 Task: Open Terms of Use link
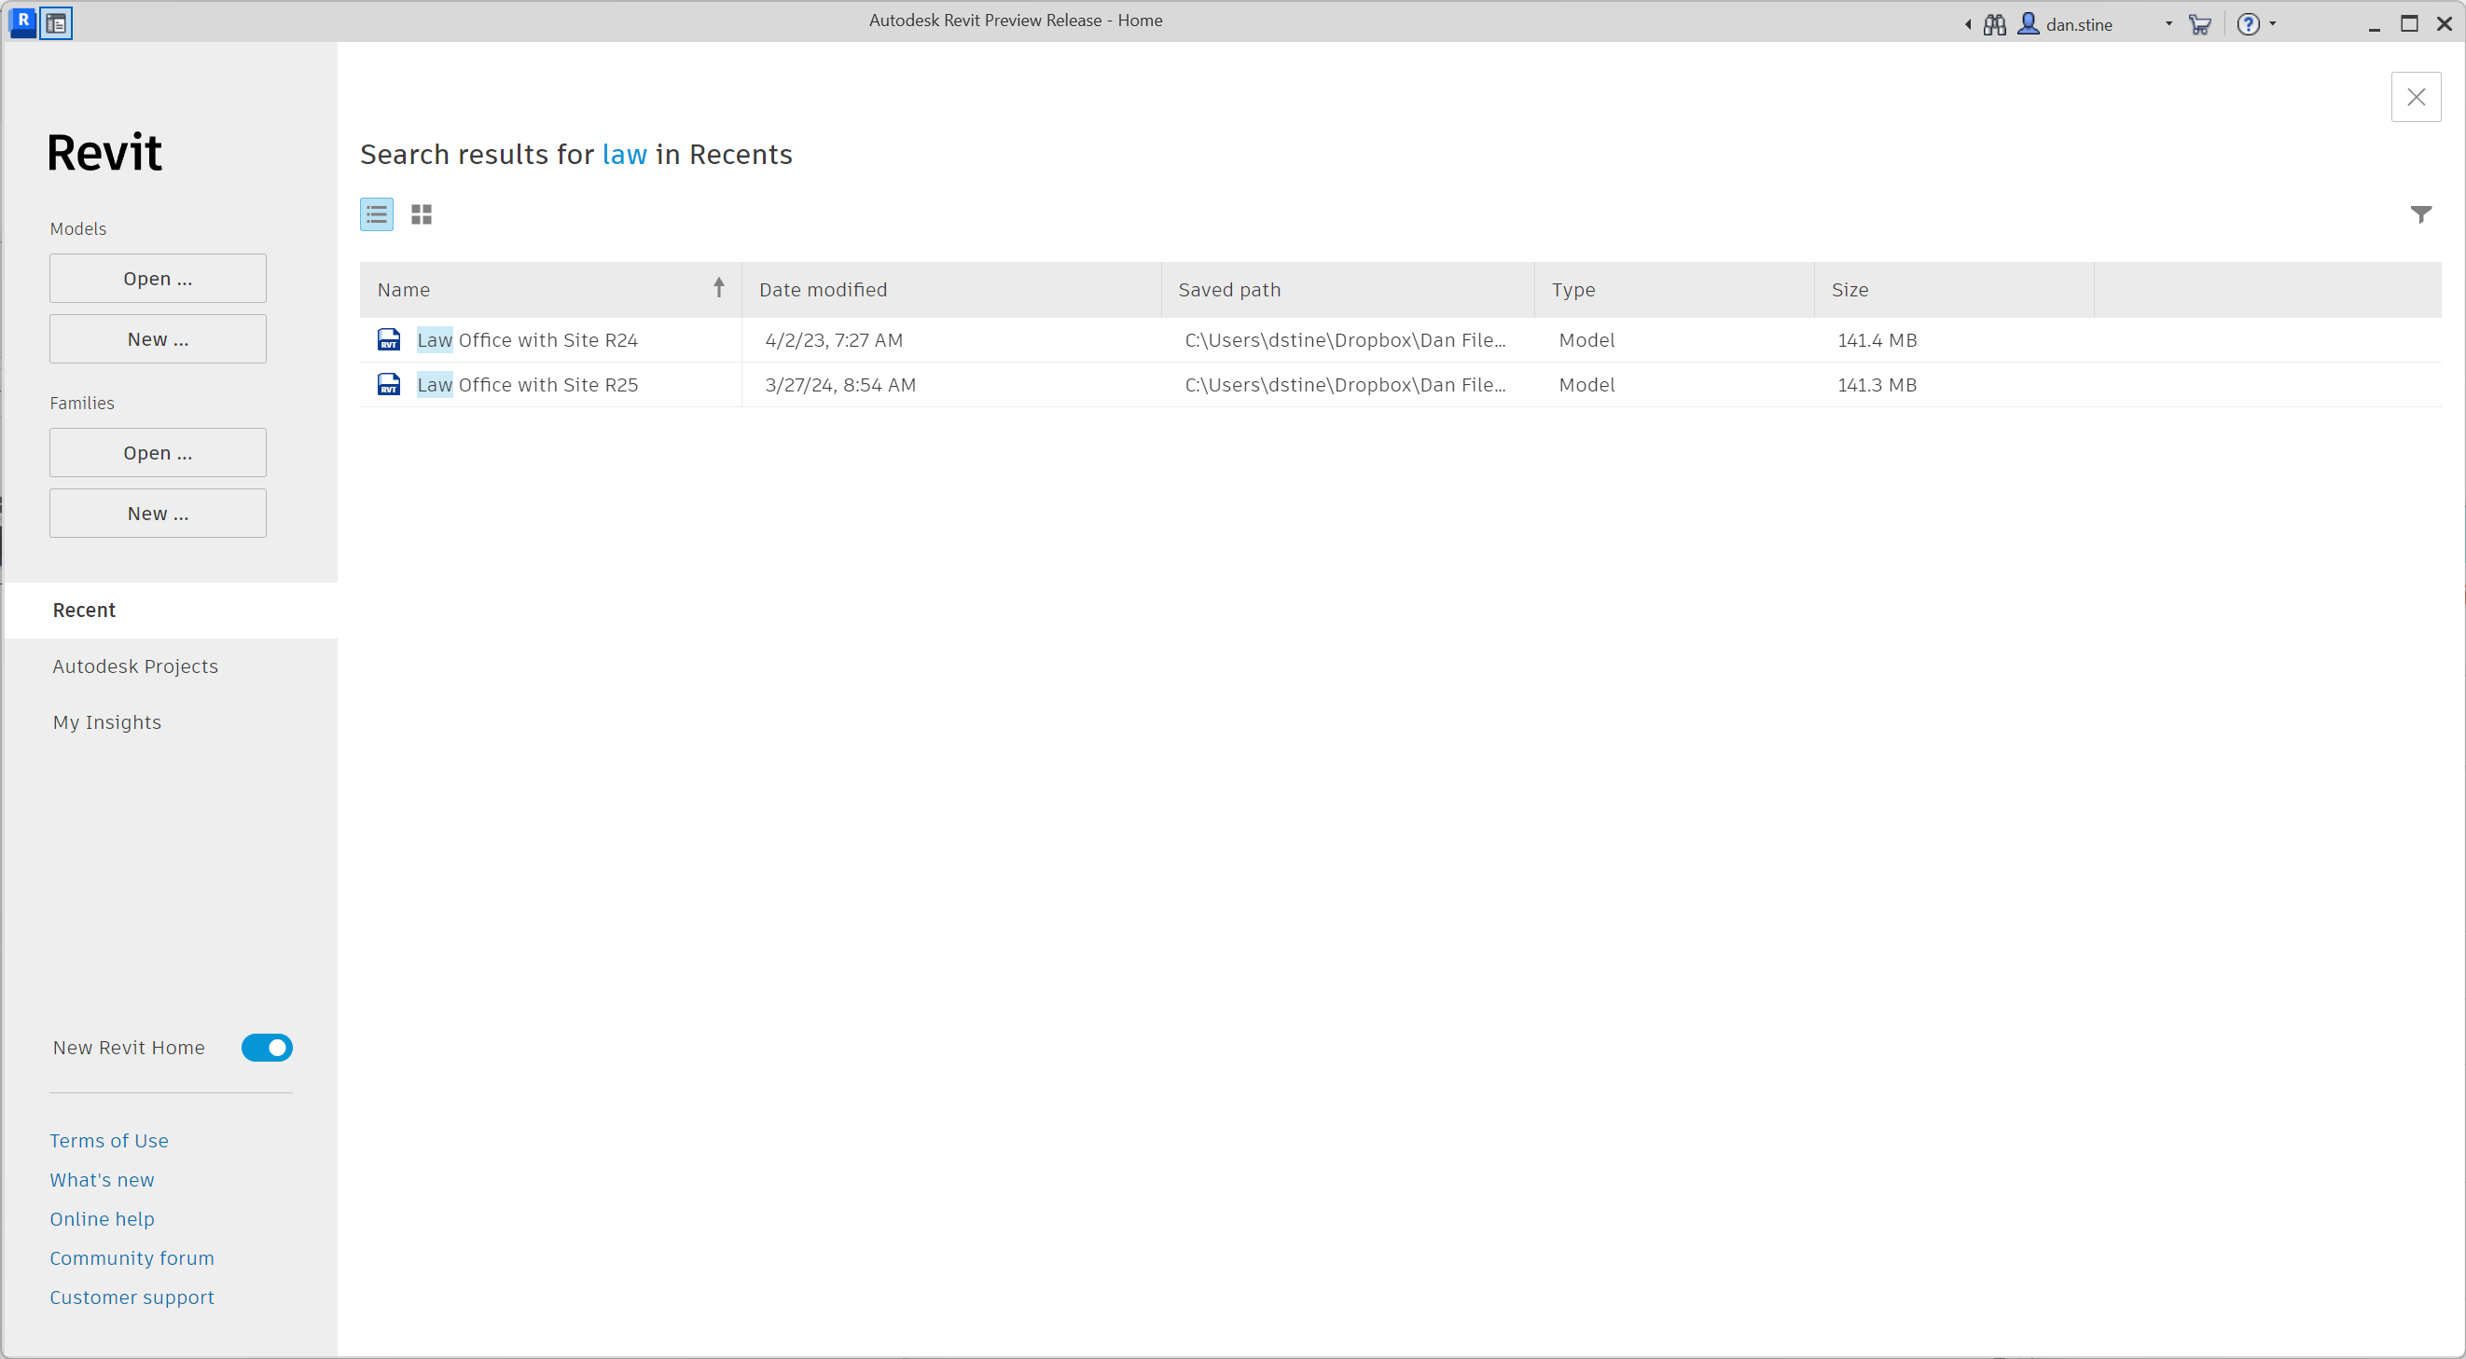(109, 1140)
